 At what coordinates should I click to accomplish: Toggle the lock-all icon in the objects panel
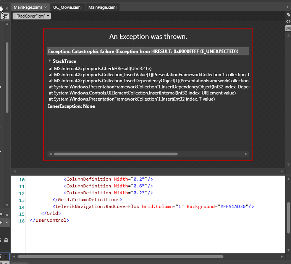[6, 240]
